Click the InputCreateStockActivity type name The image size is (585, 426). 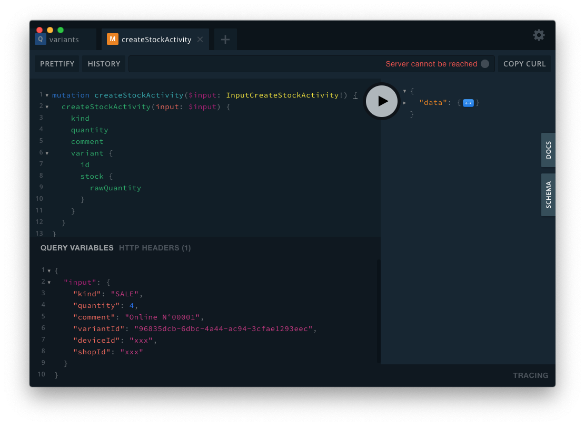[x=282, y=95]
